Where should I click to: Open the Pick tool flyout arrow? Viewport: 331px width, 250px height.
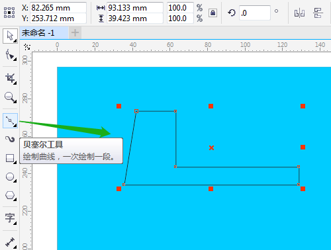click(x=15, y=41)
